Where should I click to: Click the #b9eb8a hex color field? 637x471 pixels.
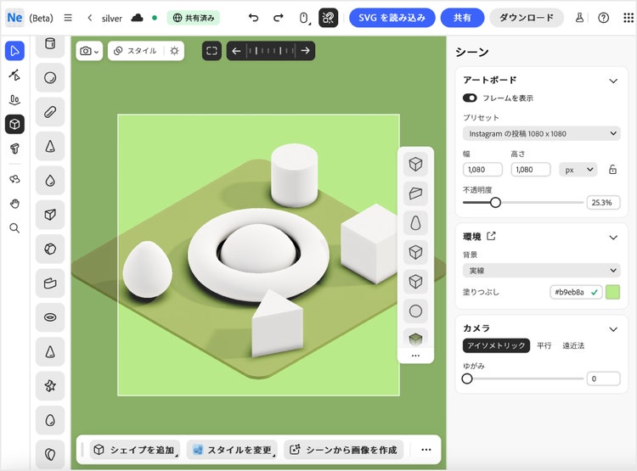[x=576, y=292]
